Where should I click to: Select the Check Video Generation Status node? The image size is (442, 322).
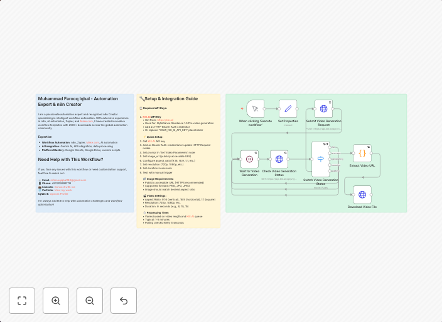pos(279,159)
